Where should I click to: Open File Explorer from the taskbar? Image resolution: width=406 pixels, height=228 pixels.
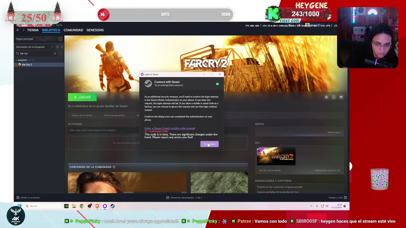(74, 206)
